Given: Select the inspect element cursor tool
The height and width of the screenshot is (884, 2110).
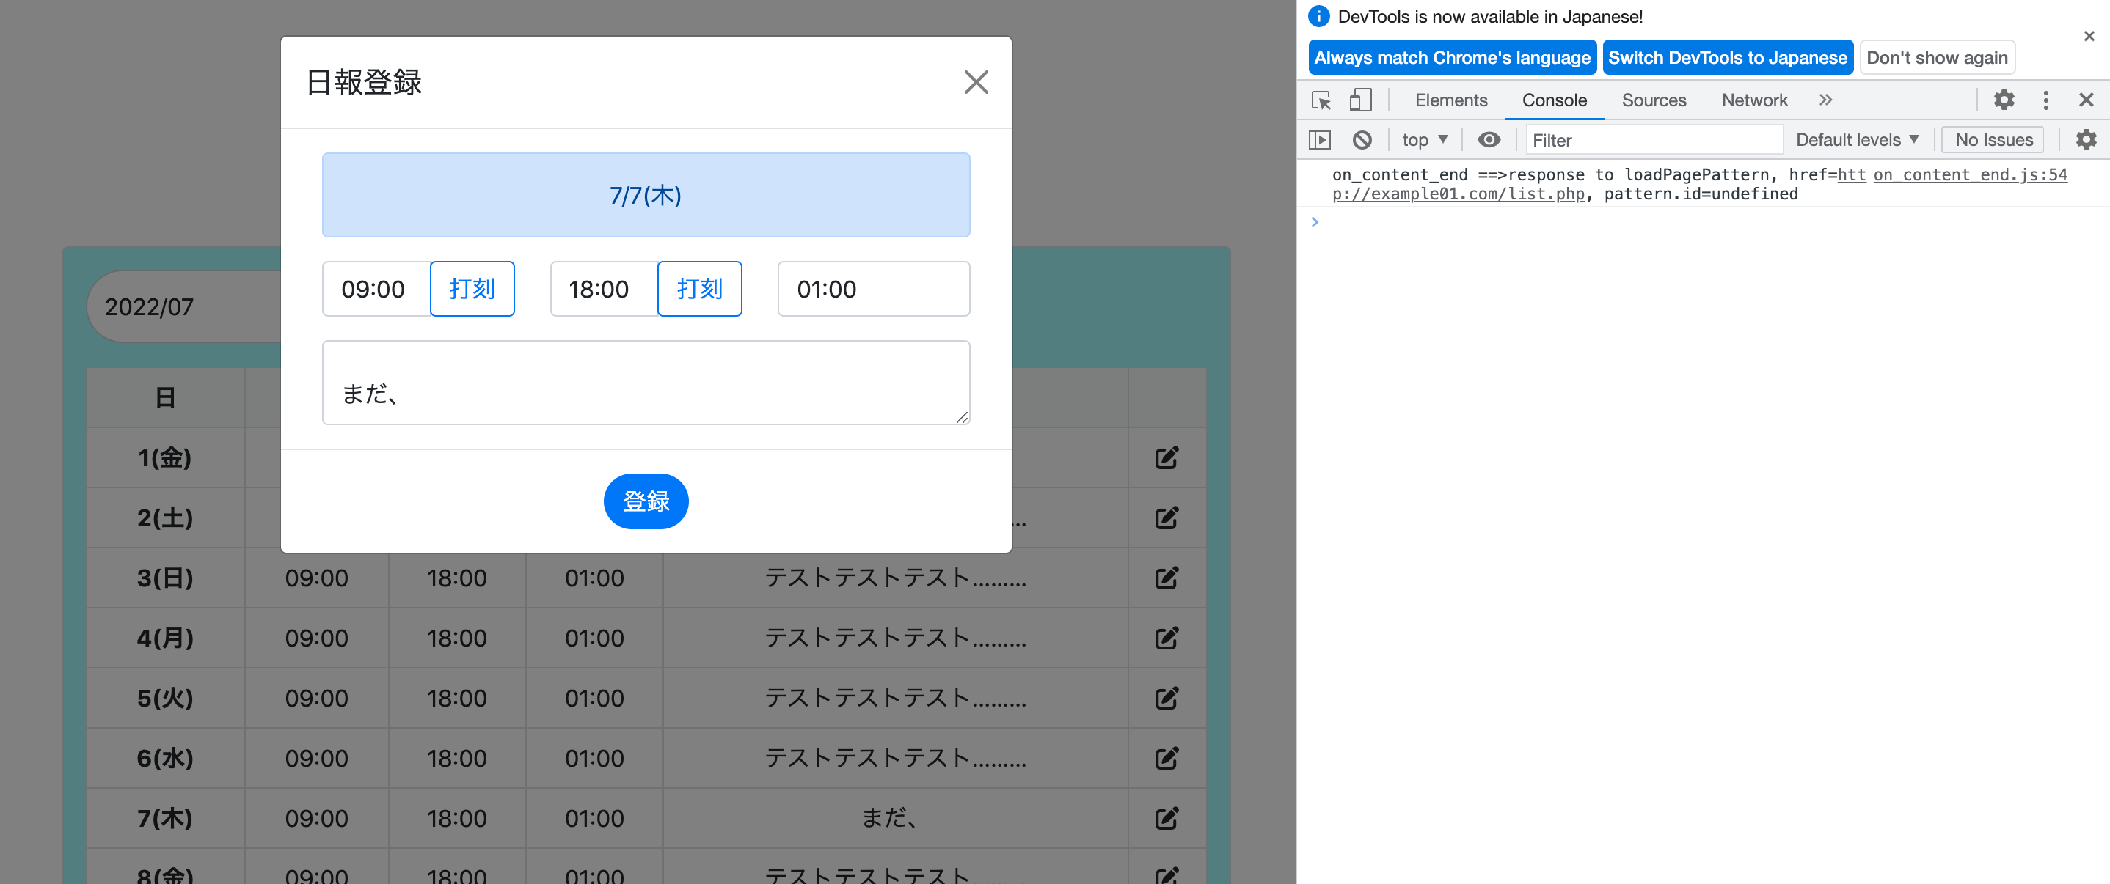Looking at the screenshot, I should [x=1321, y=100].
